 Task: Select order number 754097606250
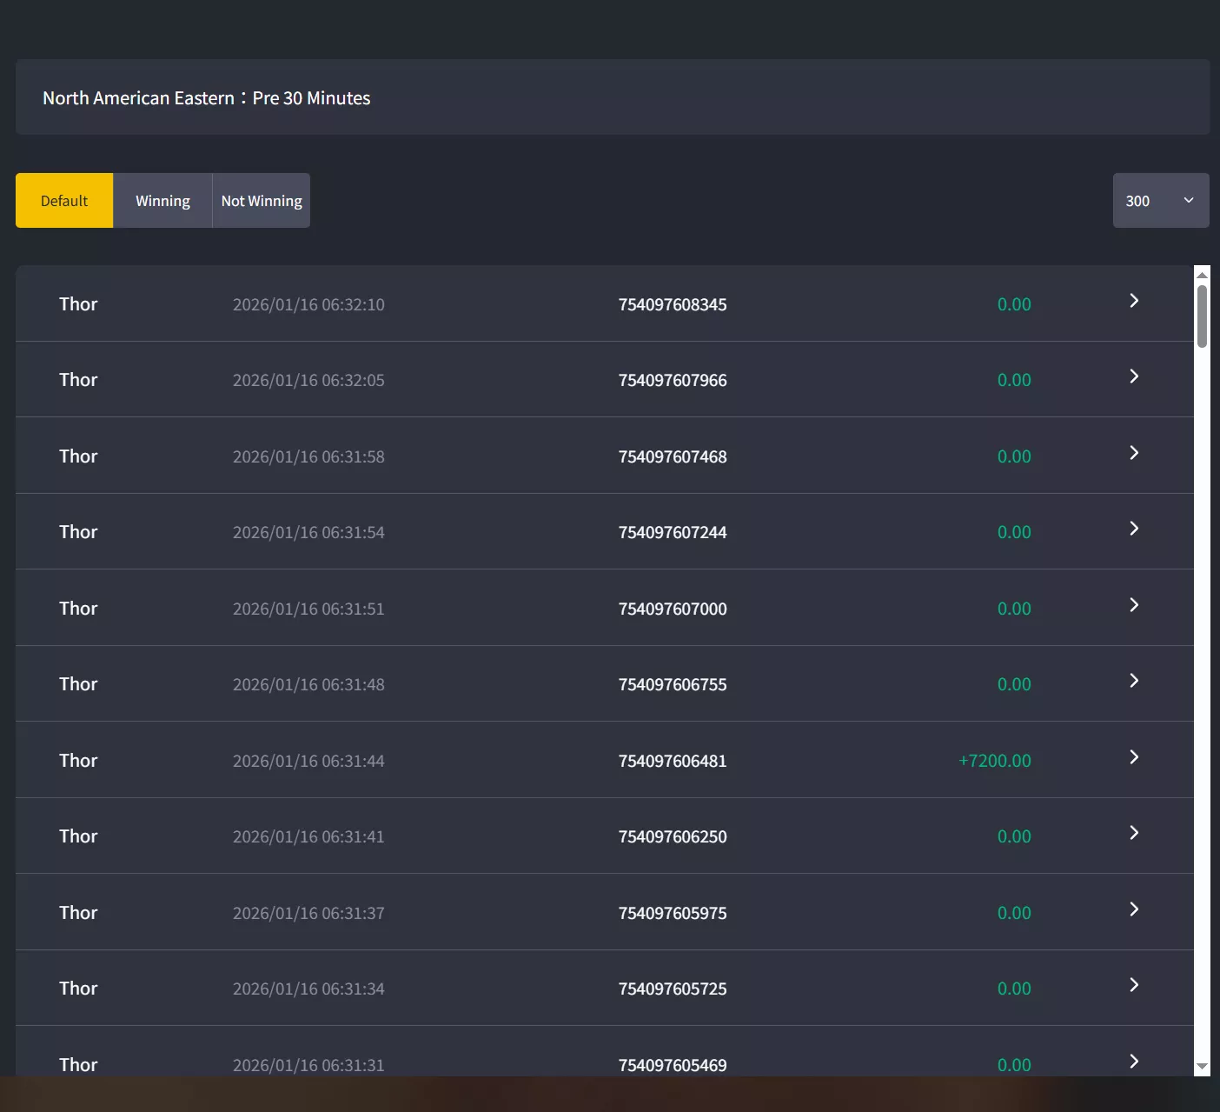tap(673, 837)
